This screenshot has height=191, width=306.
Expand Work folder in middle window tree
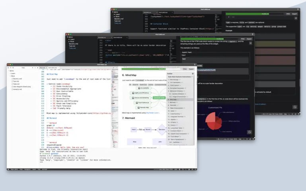pos(69,41)
